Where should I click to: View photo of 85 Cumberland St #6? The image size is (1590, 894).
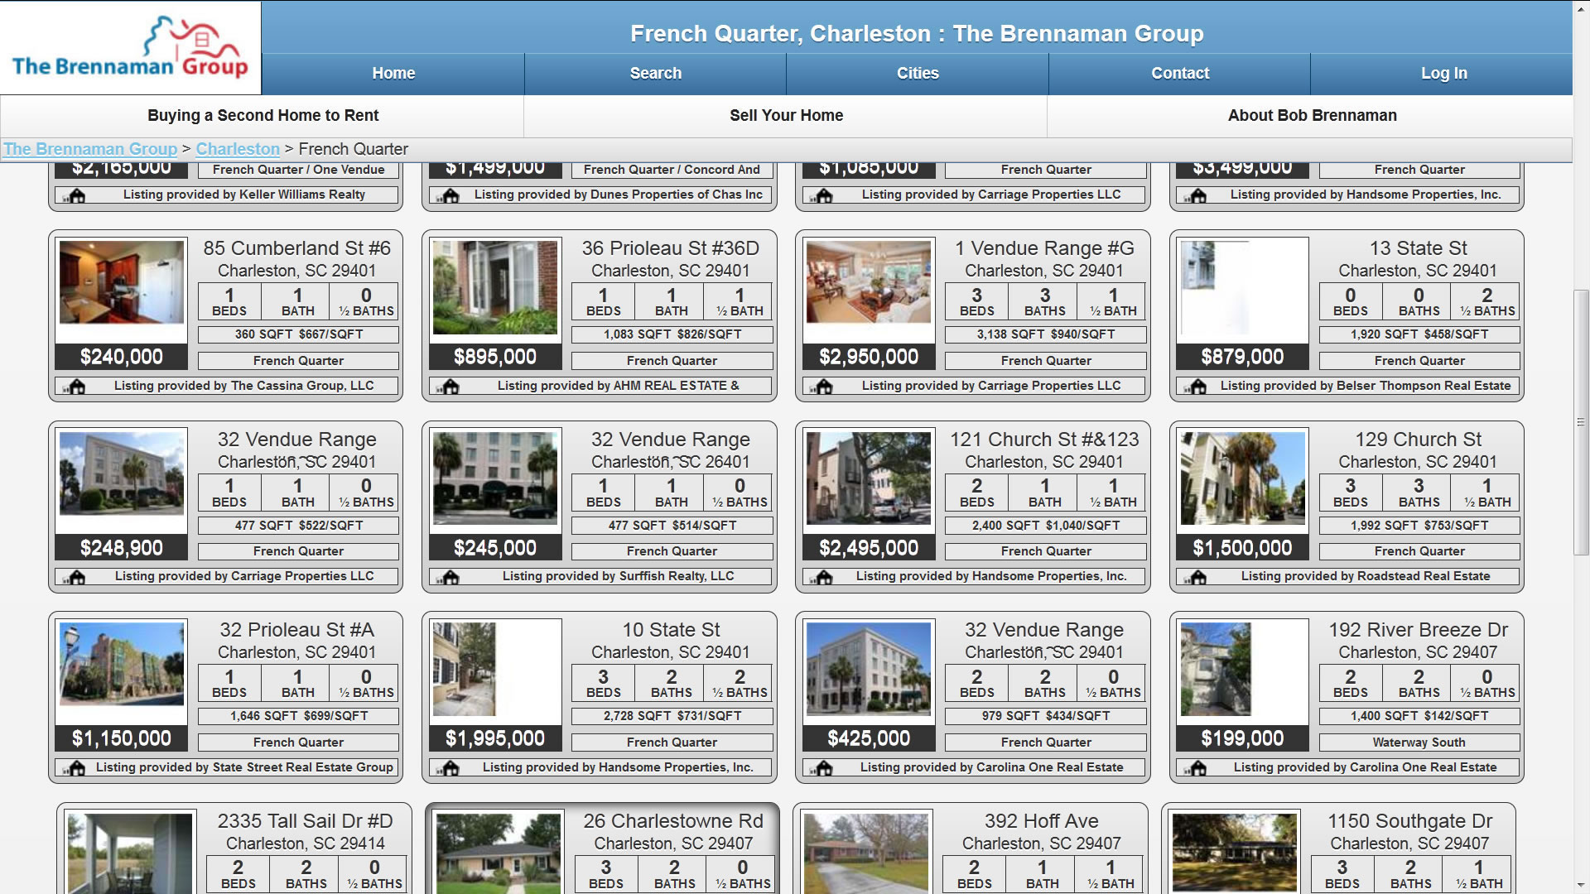point(122,282)
